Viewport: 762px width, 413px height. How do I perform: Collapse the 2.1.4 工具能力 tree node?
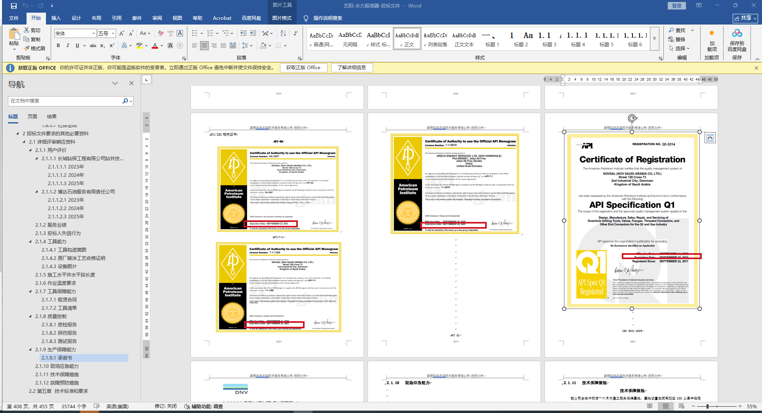[x=30, y=242]
